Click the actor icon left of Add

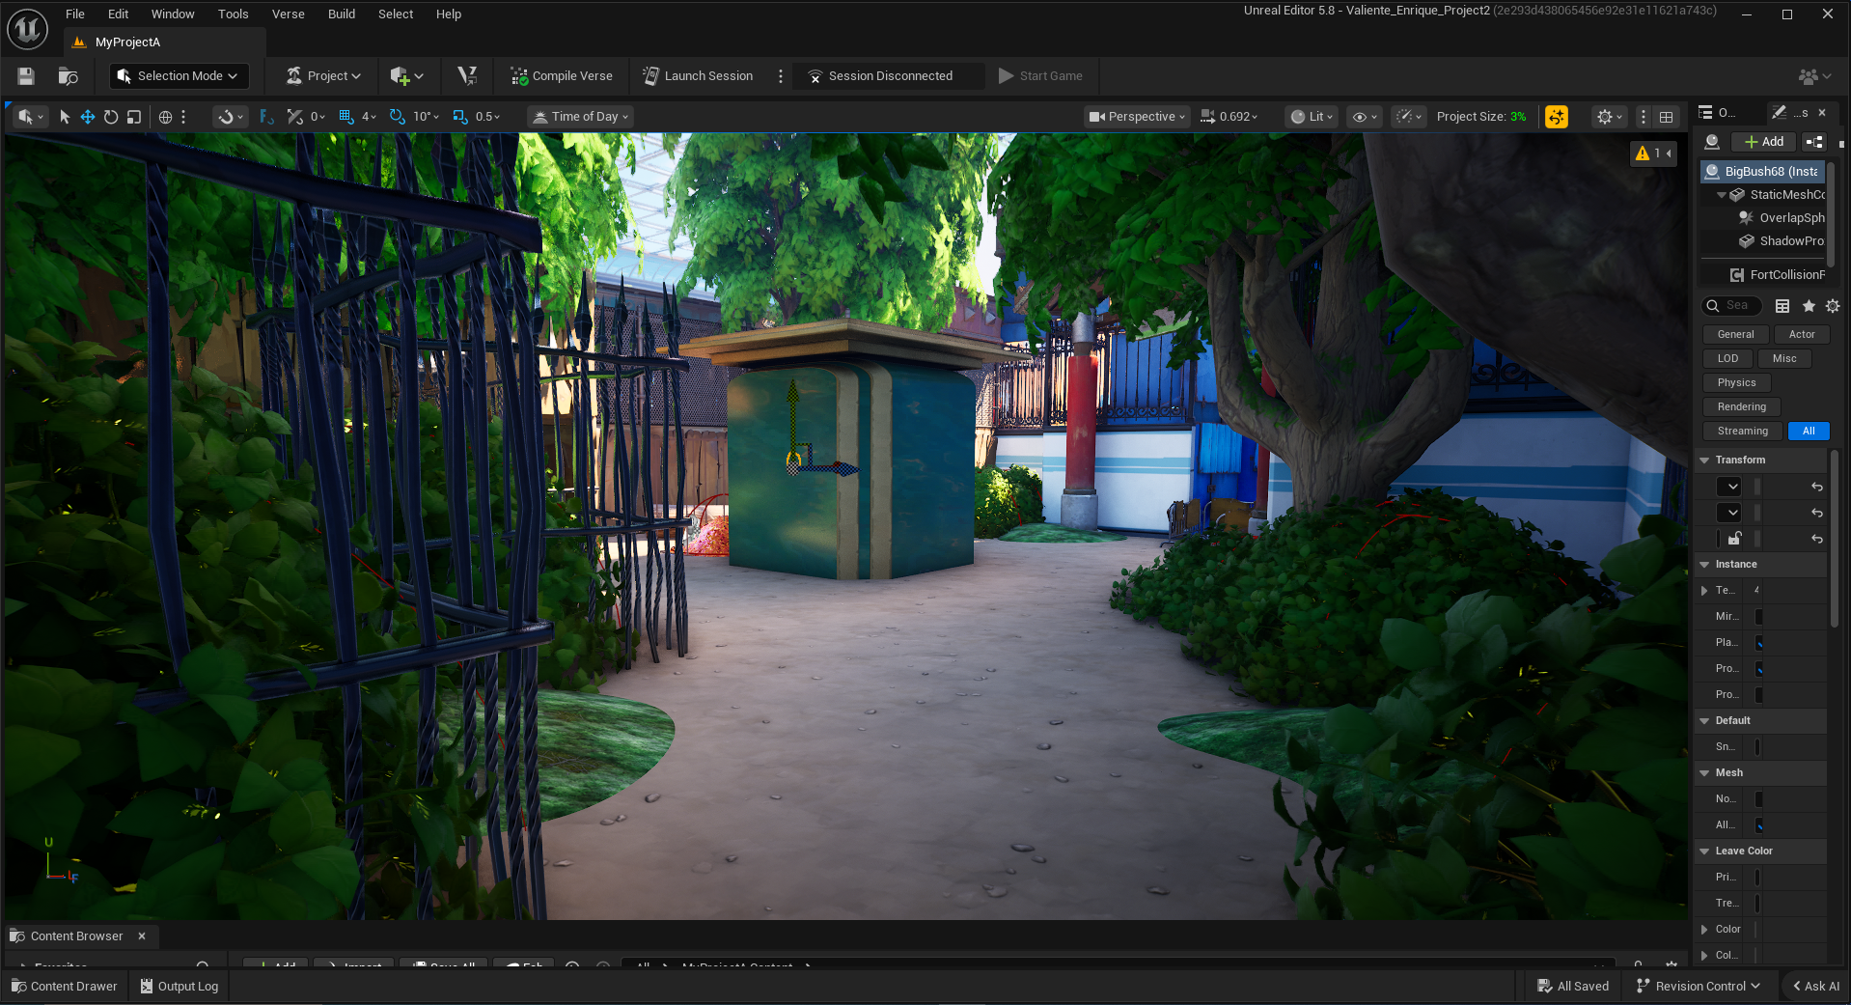tap(1712, 142)
